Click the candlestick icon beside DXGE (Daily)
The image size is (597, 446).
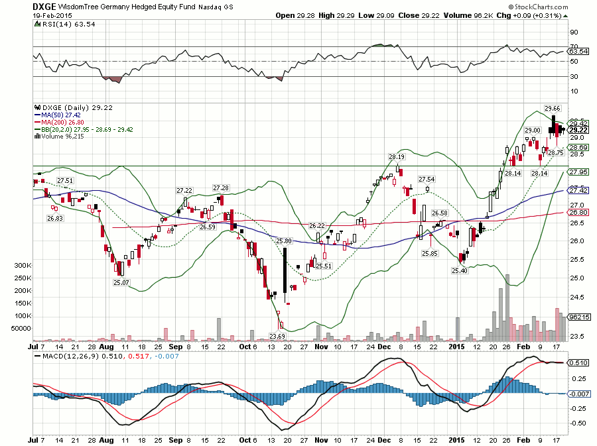click(37, 107)
